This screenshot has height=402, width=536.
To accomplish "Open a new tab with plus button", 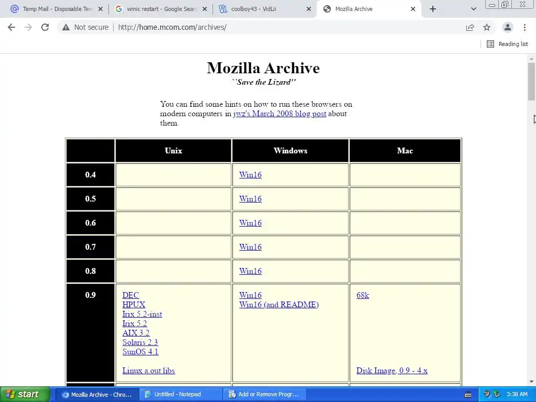I will point(433,9).
